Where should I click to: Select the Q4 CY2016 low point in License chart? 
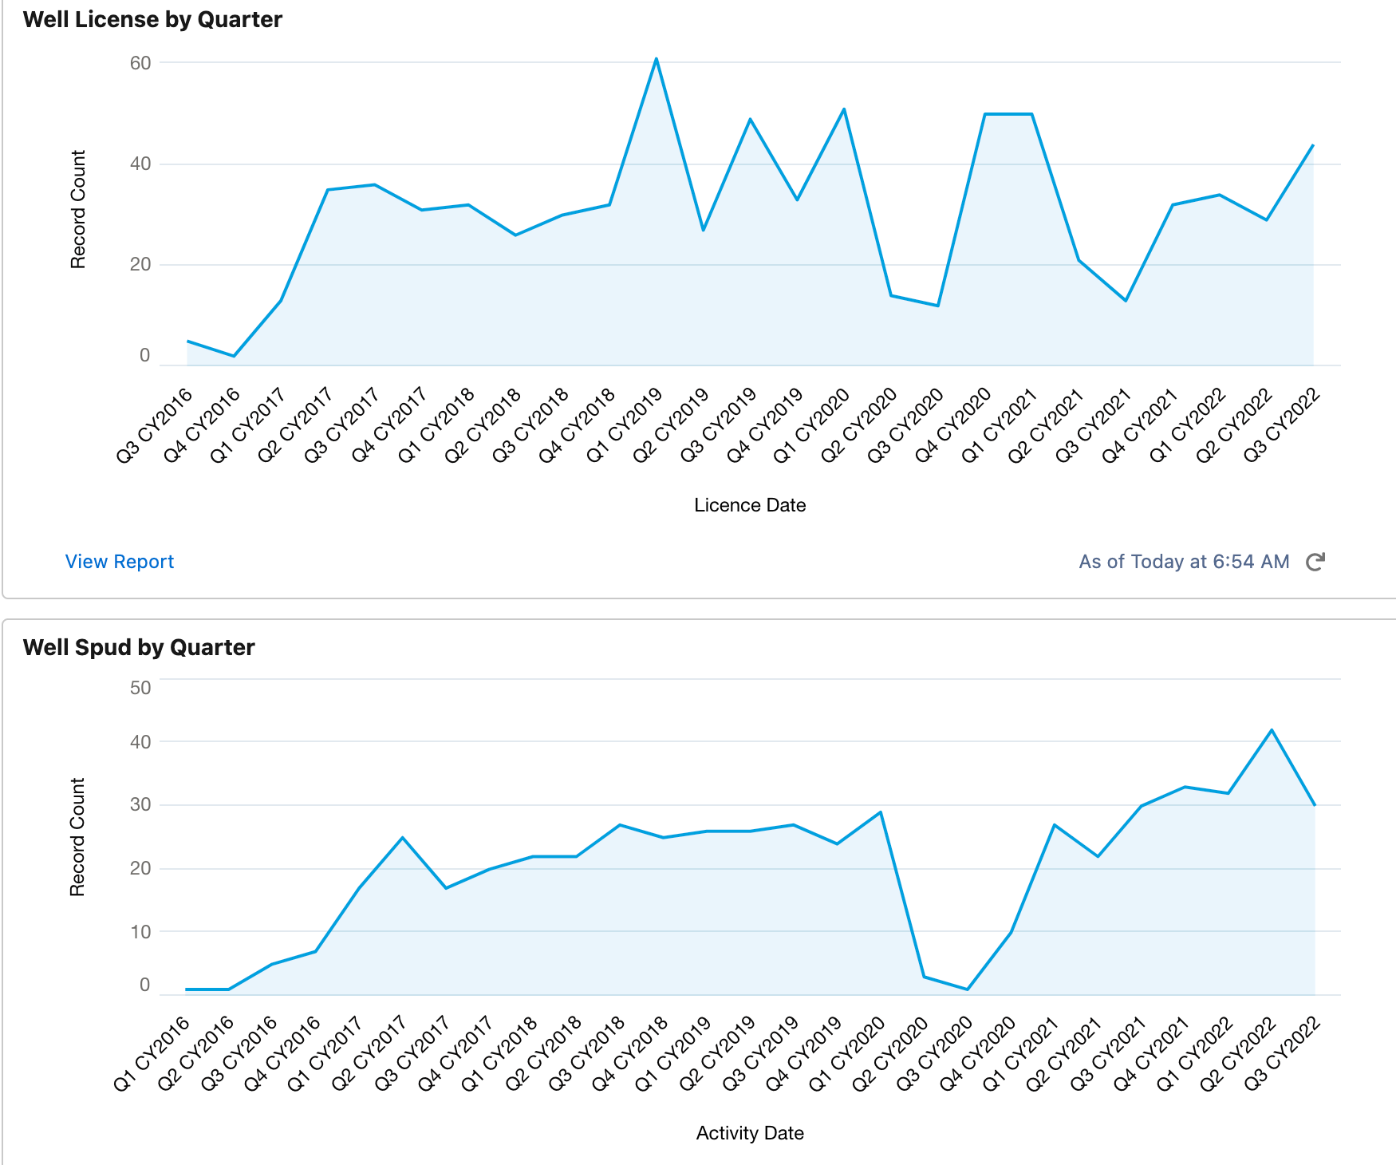234,356
